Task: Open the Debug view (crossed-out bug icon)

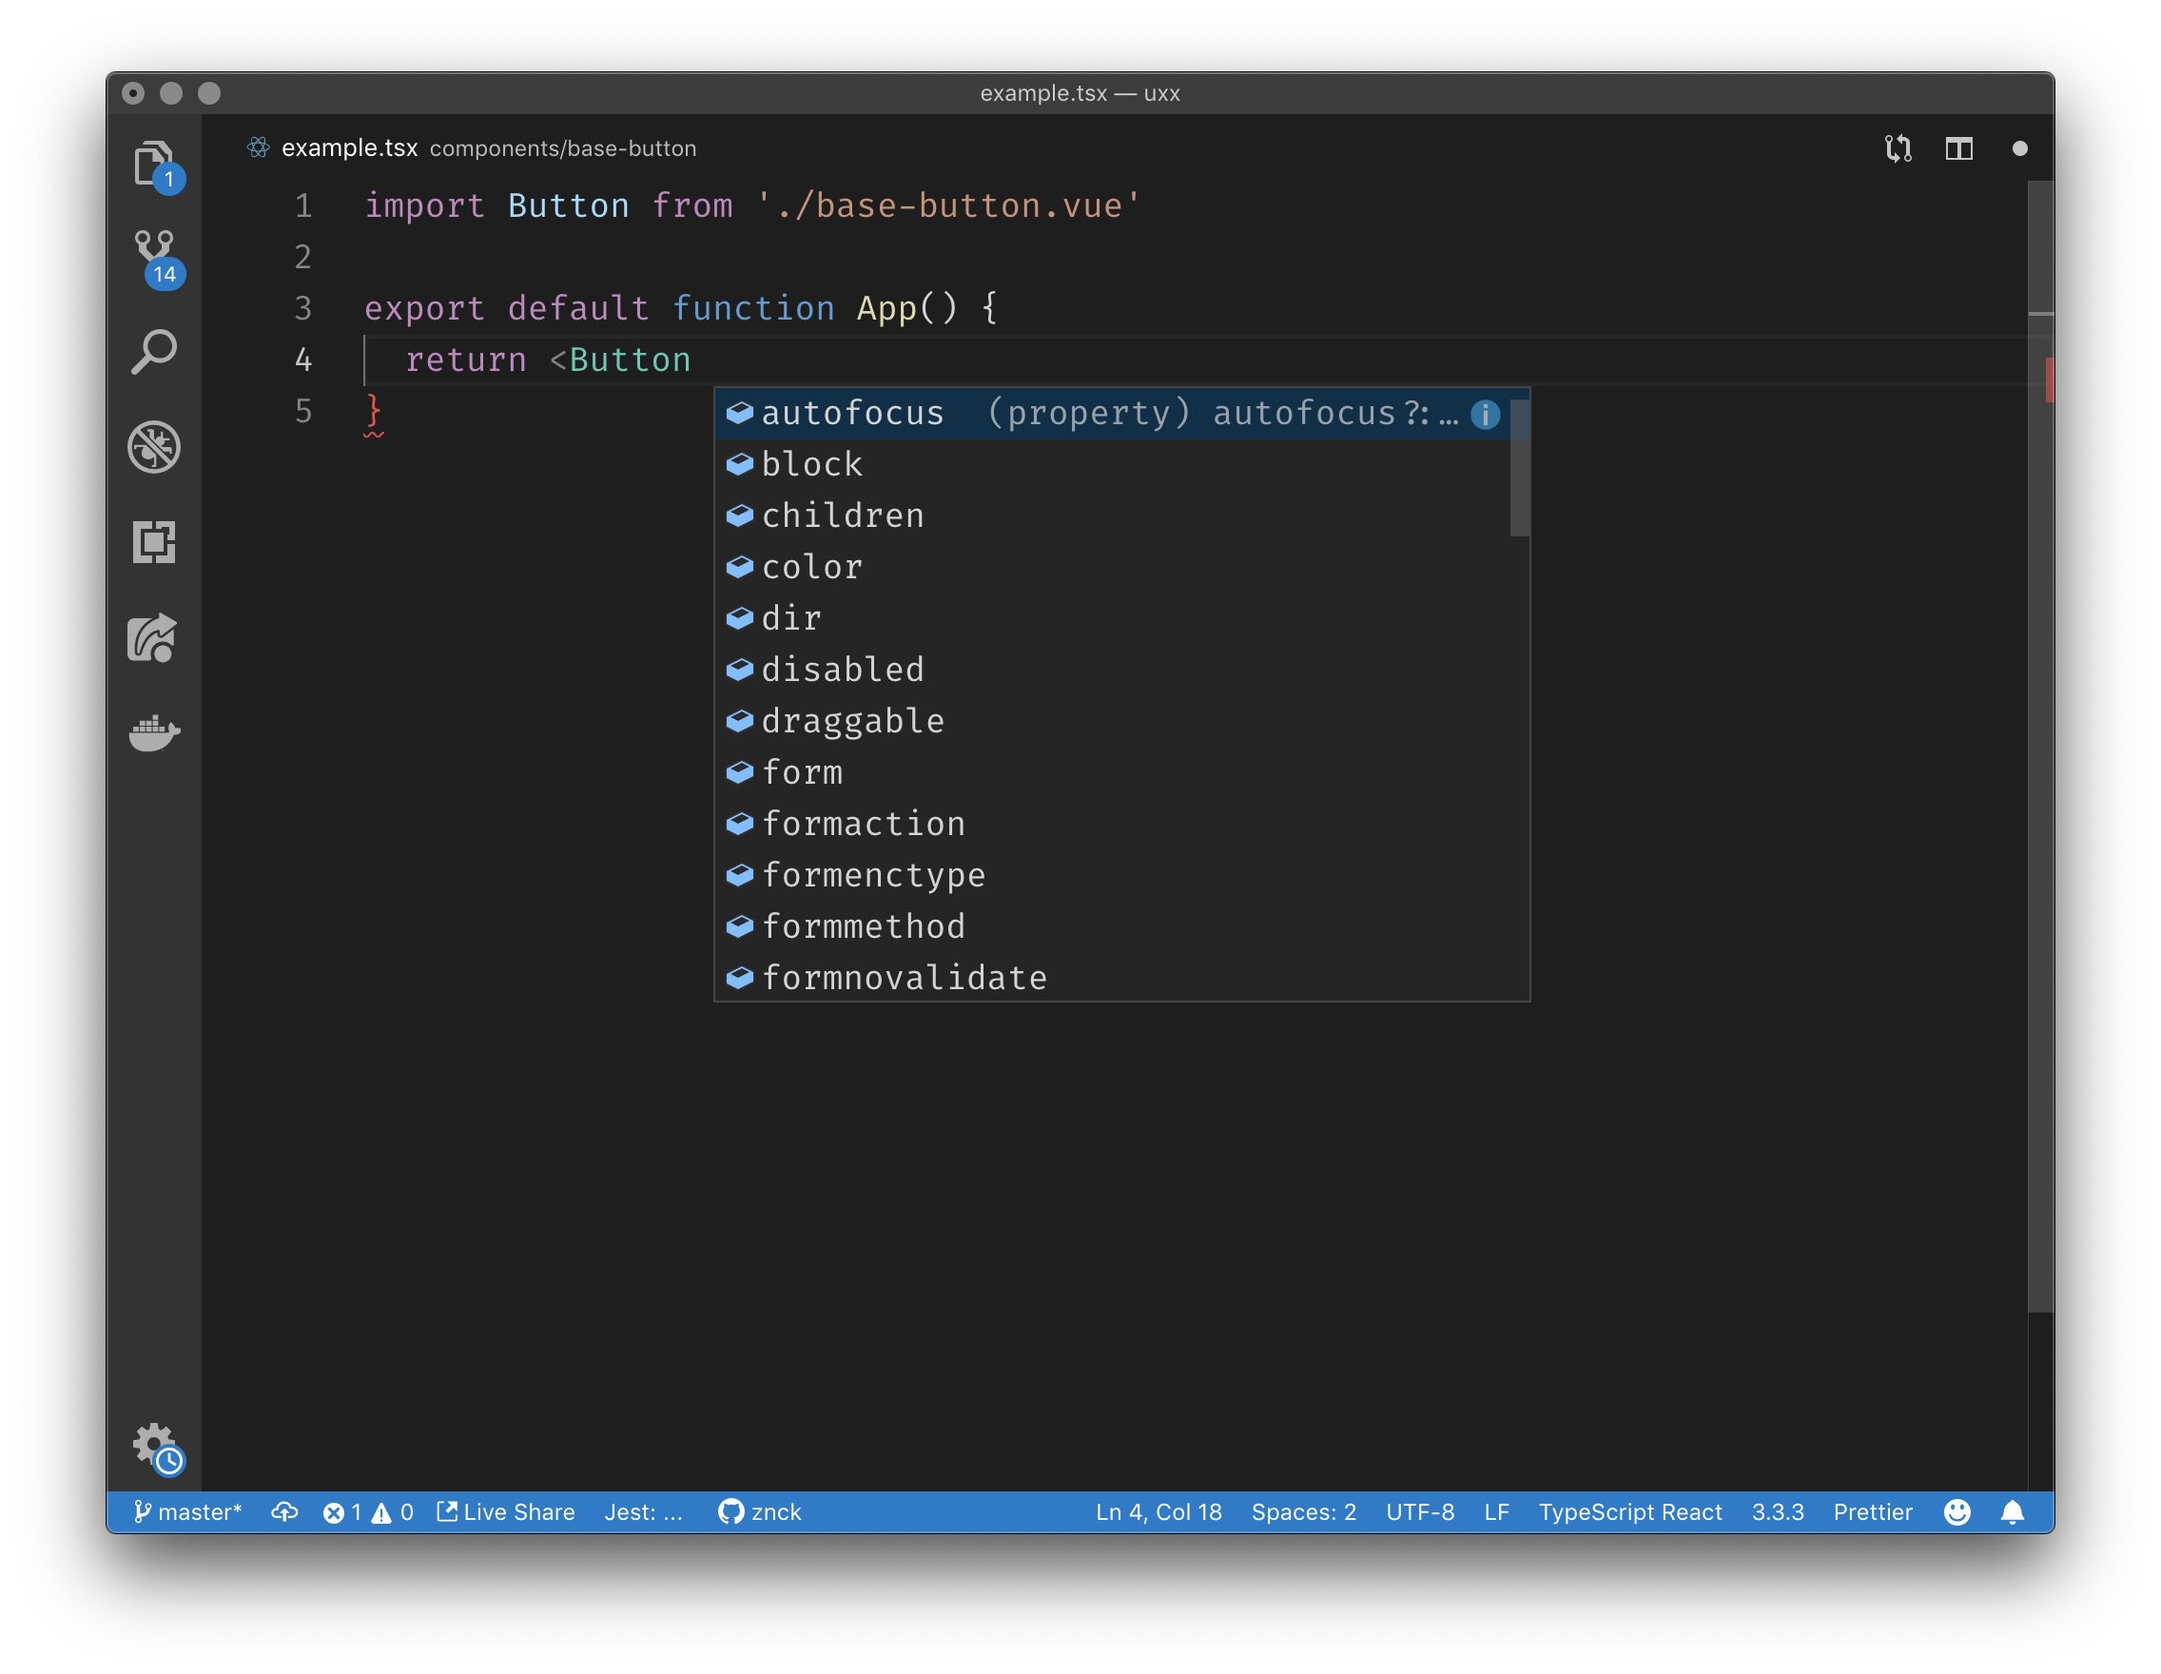Action: pyautogui.click(x=155, y=447)
